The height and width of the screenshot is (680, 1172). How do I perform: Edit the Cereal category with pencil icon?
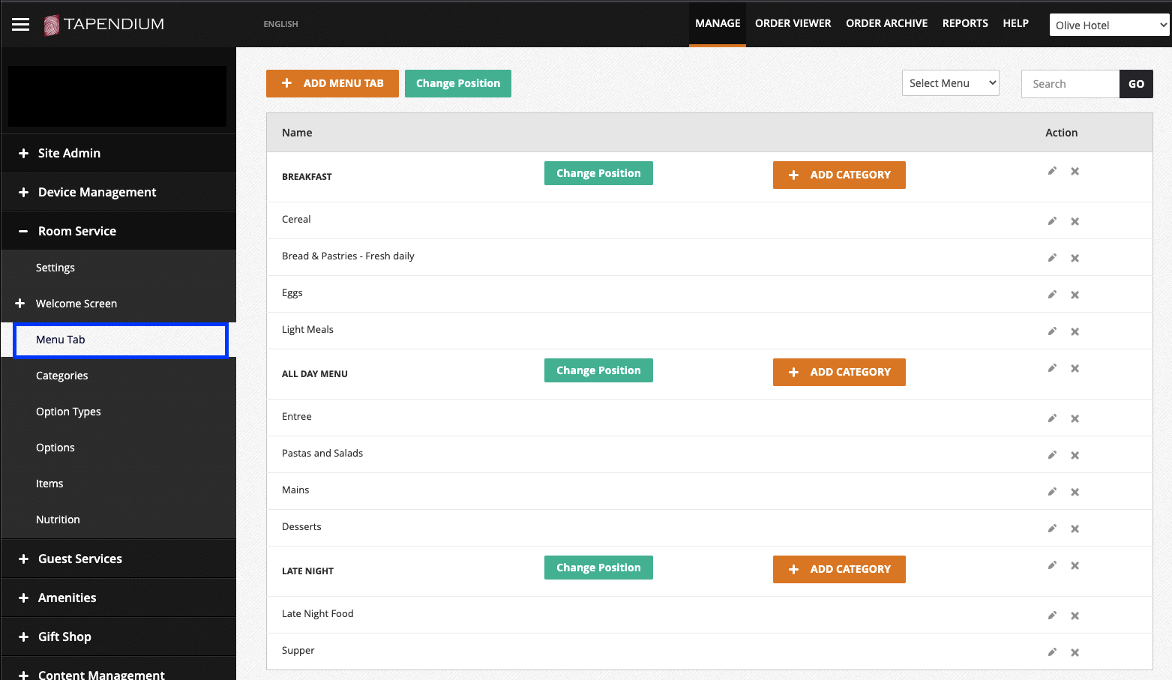[x=1052, y=220]
